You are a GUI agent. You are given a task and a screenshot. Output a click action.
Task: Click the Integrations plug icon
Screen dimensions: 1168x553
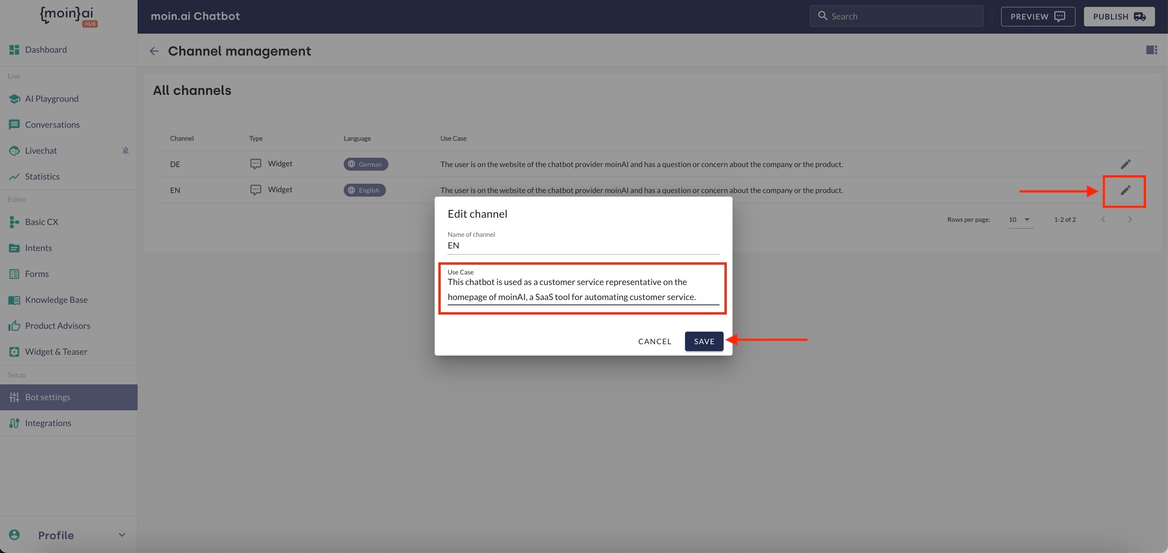click(14, 423)
